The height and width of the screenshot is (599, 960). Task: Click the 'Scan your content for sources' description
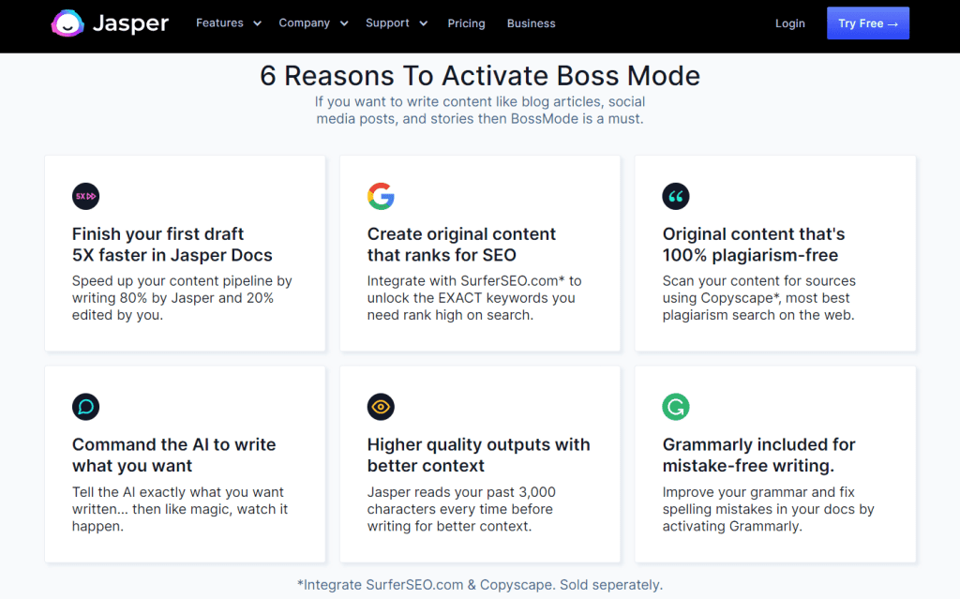[x=759, y=298]
